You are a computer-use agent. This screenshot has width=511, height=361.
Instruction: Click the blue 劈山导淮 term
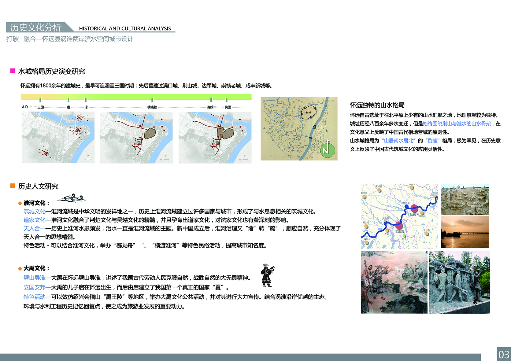[x=34, y=278]
